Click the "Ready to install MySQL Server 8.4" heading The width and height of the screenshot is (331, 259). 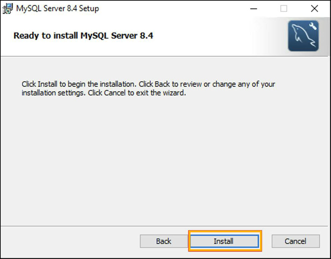tap(83, 36)
